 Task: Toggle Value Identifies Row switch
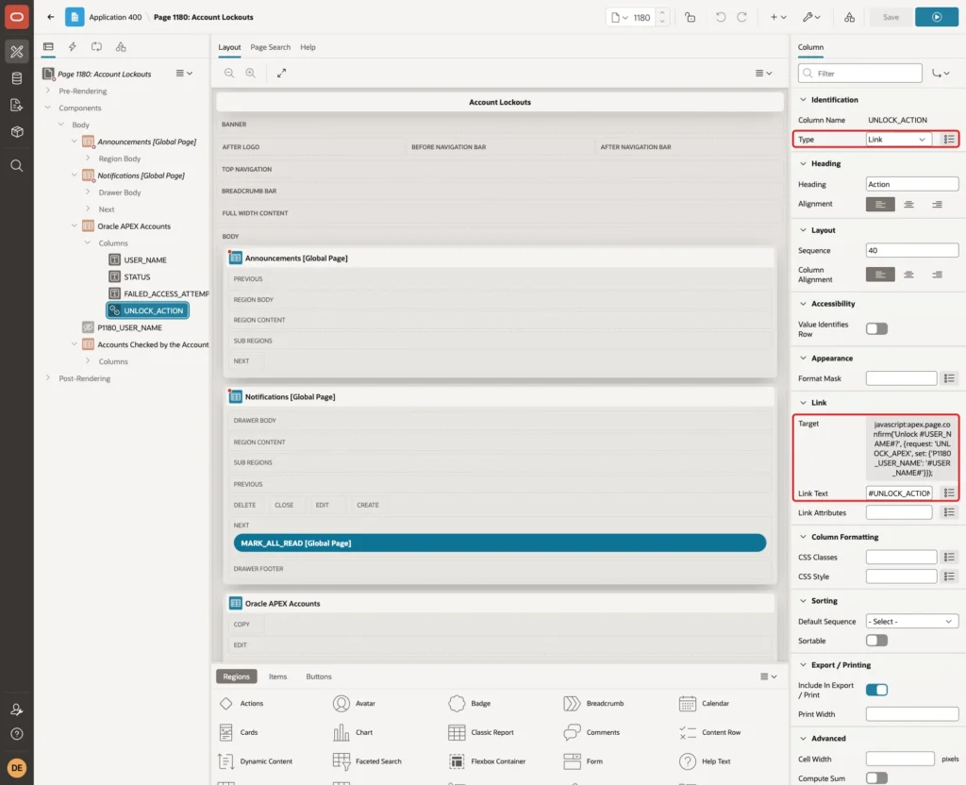coord(876,329)
